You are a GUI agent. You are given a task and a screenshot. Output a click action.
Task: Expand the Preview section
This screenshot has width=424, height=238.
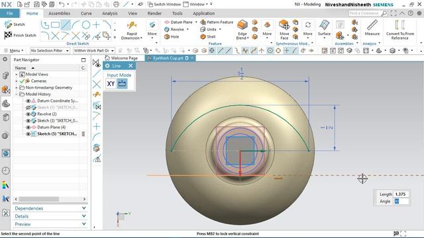tap(50, 224)
